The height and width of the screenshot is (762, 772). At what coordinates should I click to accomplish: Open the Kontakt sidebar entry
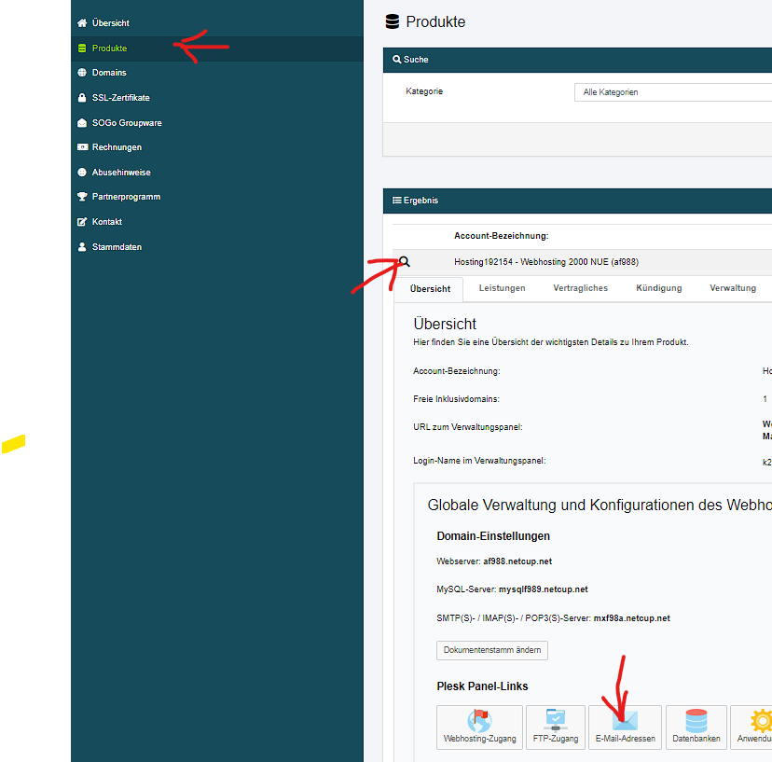[106, 222]
